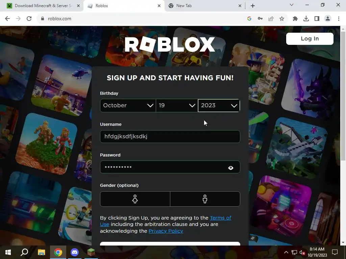Go back using the browser back arrow

coord(7,19)
